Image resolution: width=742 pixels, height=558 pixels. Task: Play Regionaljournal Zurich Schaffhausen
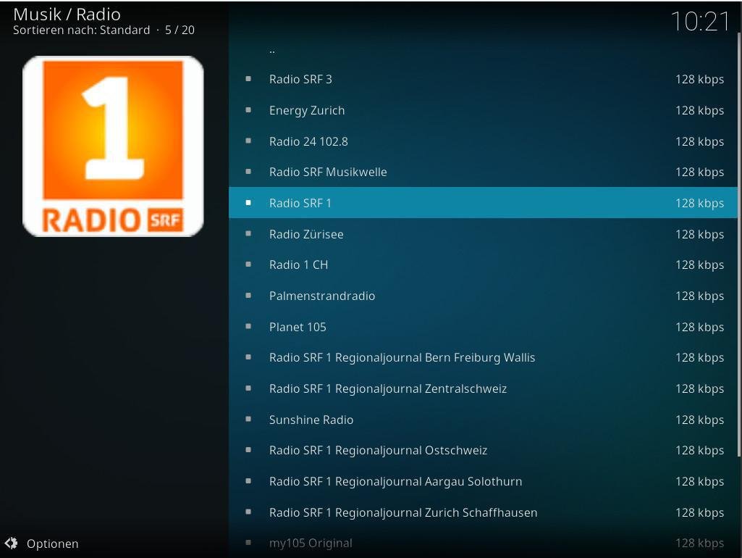(x=483, y=512)
